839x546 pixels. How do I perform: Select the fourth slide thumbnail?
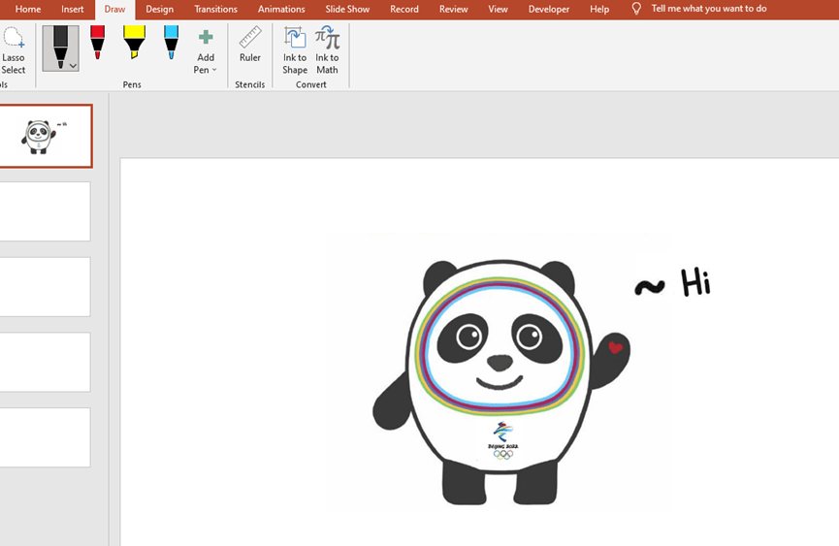[46, 362]
